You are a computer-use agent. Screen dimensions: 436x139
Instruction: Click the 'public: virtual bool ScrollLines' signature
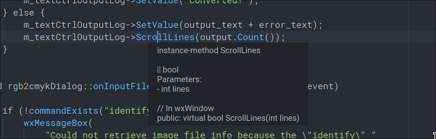[228, 118]
